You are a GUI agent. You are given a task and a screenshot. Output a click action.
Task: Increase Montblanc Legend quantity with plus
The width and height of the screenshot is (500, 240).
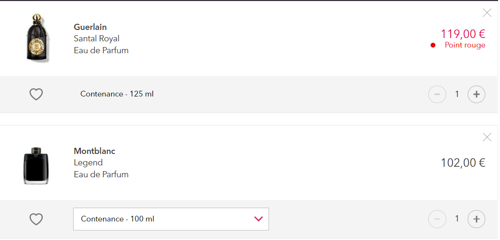[x=476, y=219]
